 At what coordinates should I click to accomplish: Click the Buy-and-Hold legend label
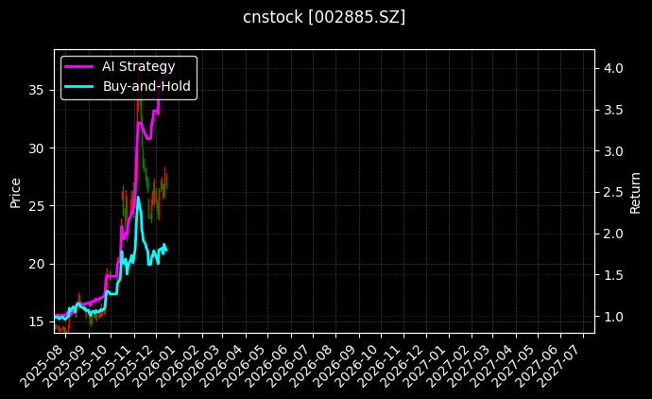(x=146, y=85)
